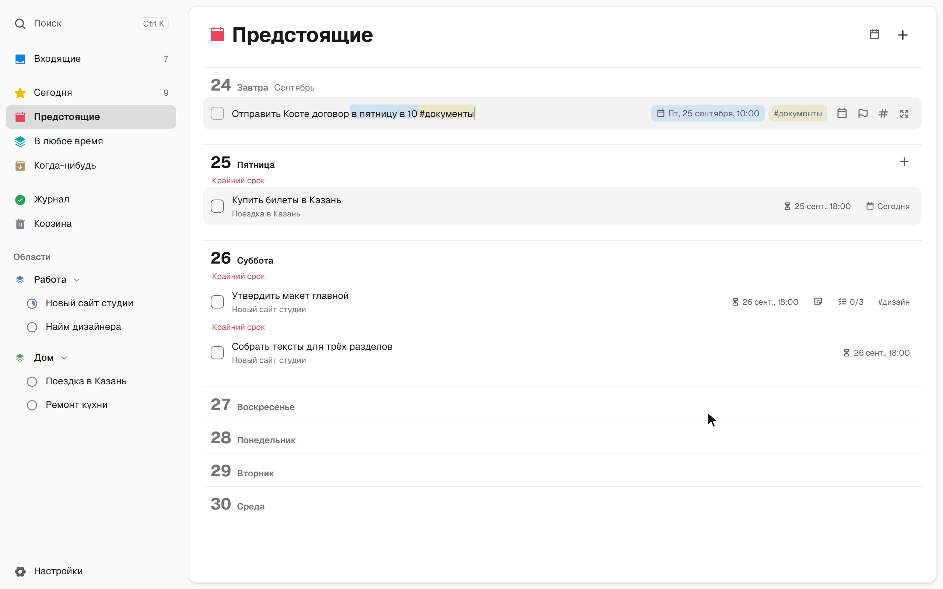Screen dimensions: 943x589
Task: Click the search magnifier icon
Action: 20,24
